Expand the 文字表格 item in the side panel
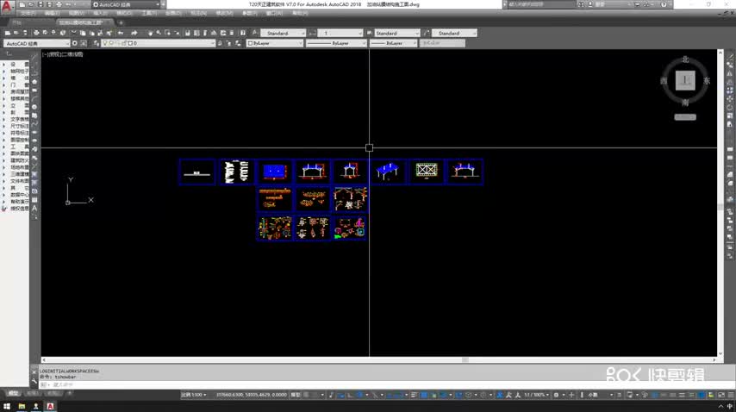The width and height of the screenshot is (736, 412). point(4,119)
